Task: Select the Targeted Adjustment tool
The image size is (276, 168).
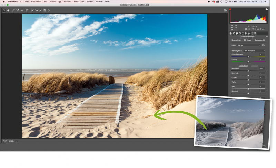Action: pyautogui.click(x=22, y=10)
